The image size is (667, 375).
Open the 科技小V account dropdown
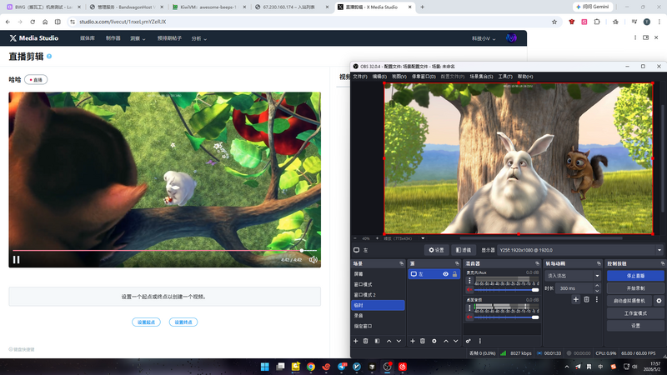coord(484,38)
